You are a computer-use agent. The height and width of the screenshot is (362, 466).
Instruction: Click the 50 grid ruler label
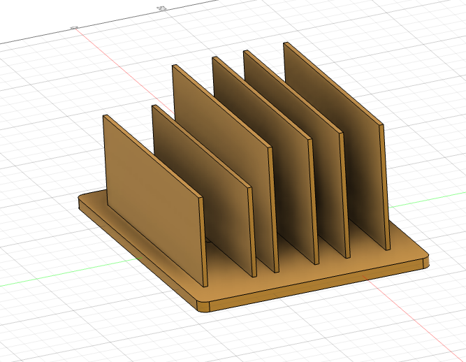click(163, 8)
